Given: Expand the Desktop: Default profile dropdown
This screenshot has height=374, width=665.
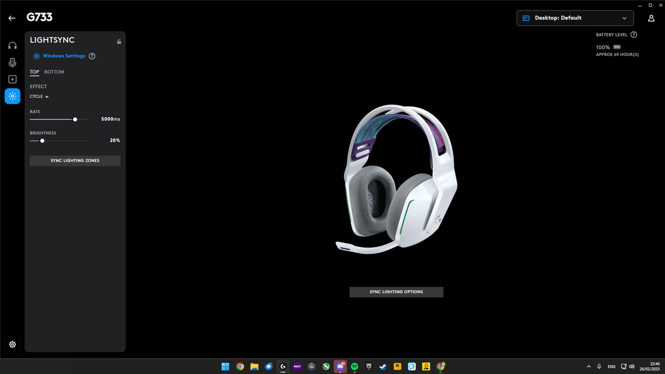Looking at the screenshot, I should (575, 18).
